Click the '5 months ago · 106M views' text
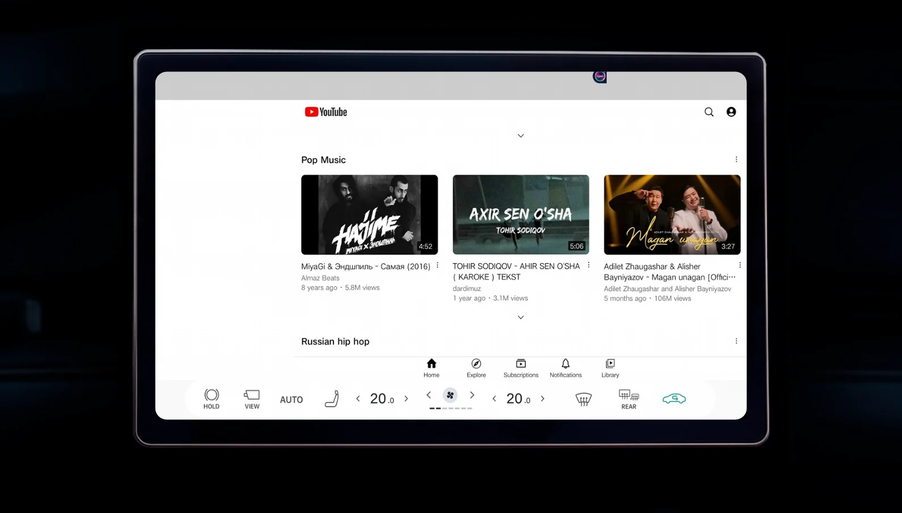 click(648, 299)
